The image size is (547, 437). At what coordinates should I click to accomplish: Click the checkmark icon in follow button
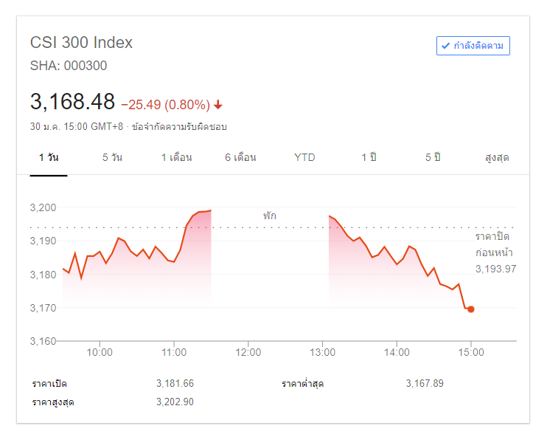[x=445, y=46]
